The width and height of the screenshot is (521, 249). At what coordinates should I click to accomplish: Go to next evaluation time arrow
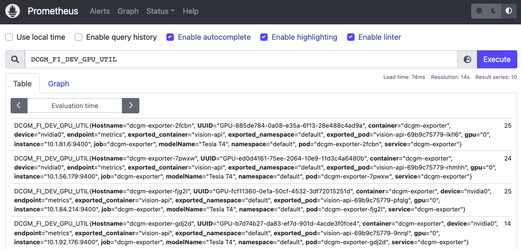(x=130, y=105)
